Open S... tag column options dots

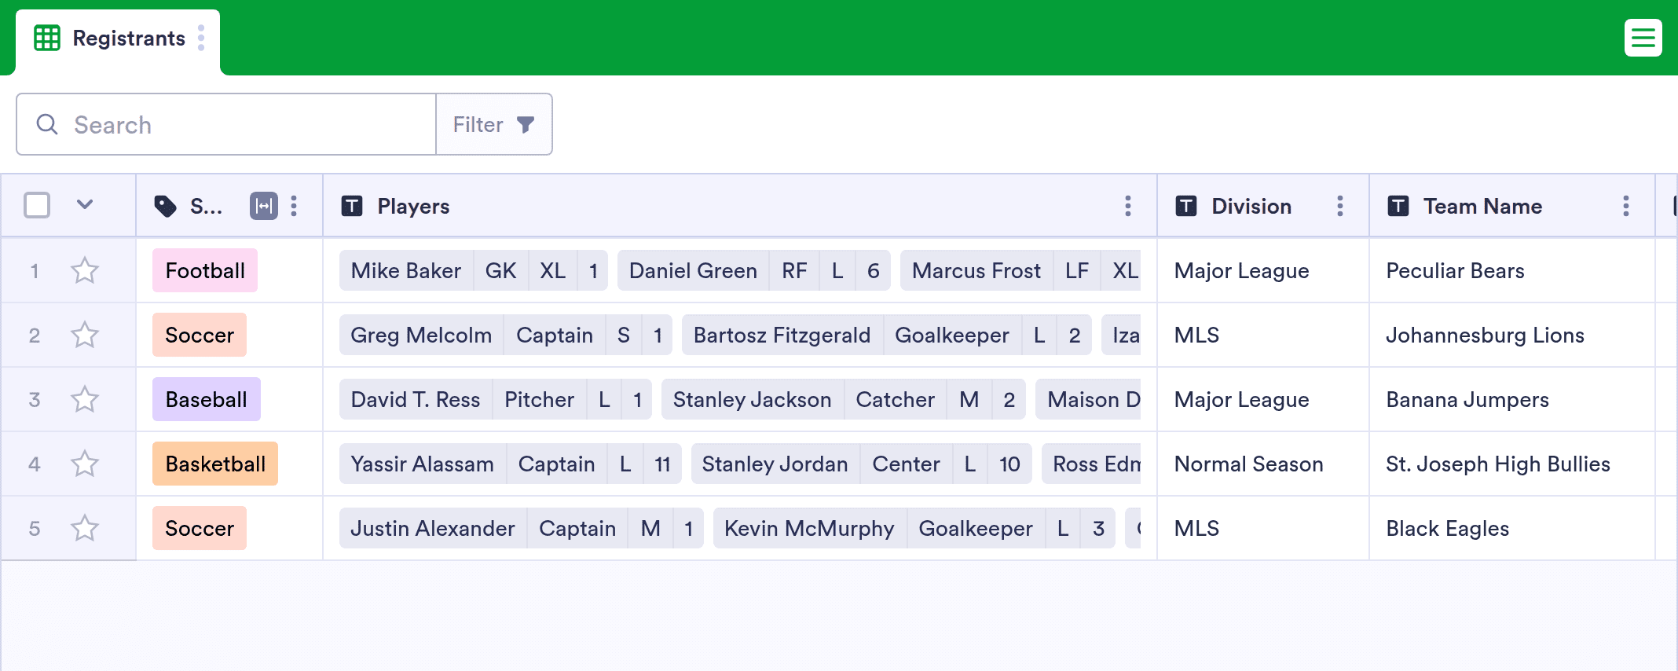pyautogui.click(x=294, y=206)
